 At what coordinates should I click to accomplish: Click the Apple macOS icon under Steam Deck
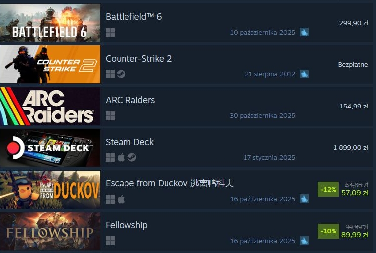click(x=121, y=157)
